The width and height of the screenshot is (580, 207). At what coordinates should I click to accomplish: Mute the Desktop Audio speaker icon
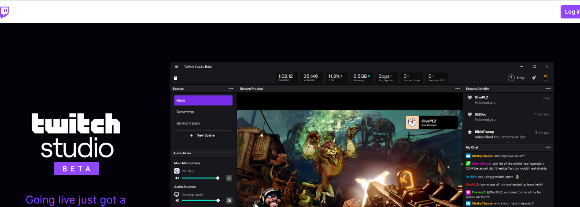pos(177,200)
